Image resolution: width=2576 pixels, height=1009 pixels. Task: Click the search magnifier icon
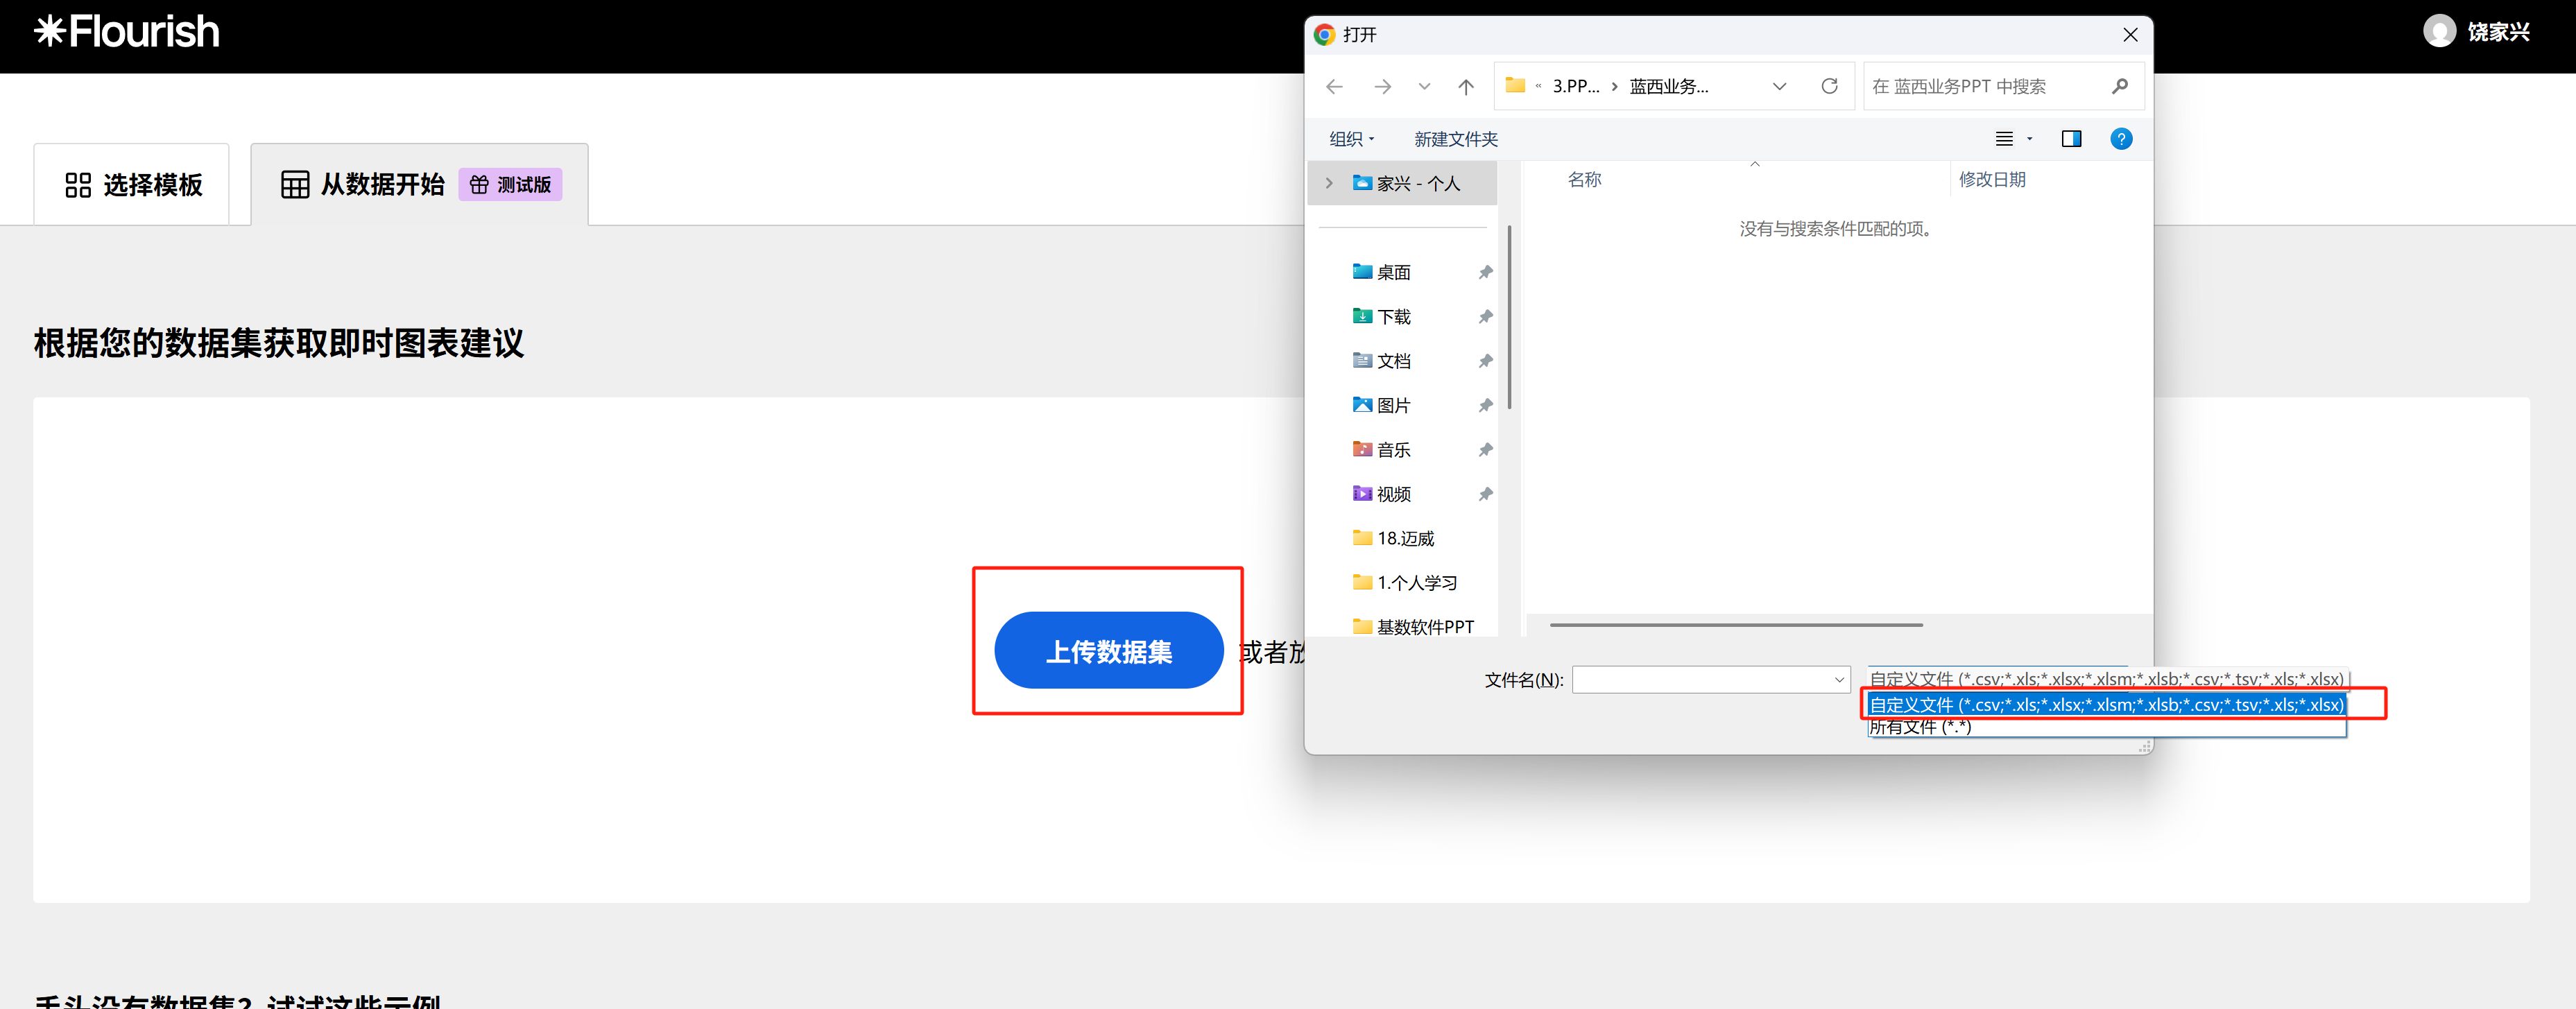[2119, 86]
